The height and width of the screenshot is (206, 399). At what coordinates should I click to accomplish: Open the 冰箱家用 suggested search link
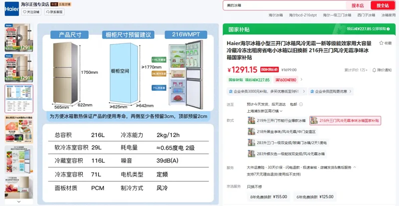pos(389,15)
